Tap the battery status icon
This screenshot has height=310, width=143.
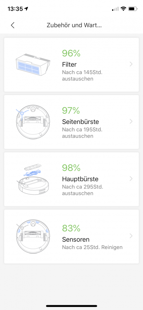point(133,9)
